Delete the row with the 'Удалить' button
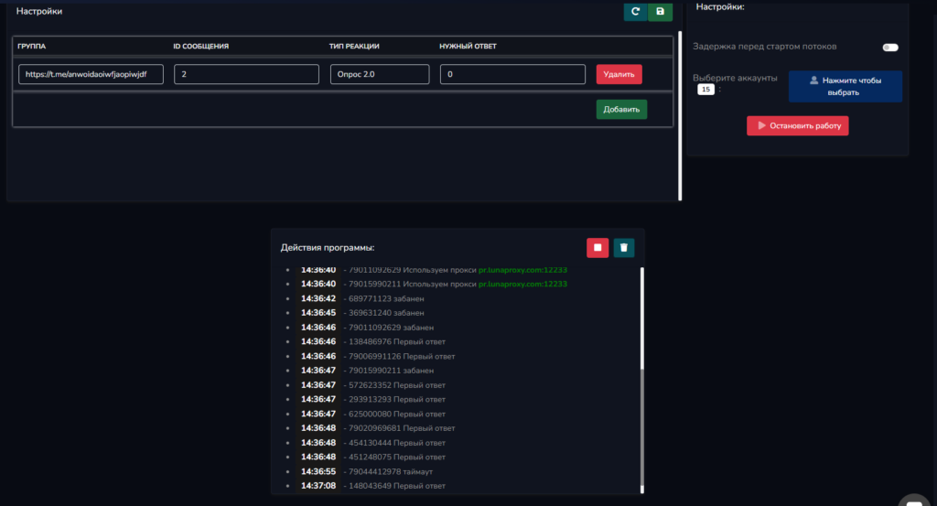The image size is (937, 506). pos(619,74)
